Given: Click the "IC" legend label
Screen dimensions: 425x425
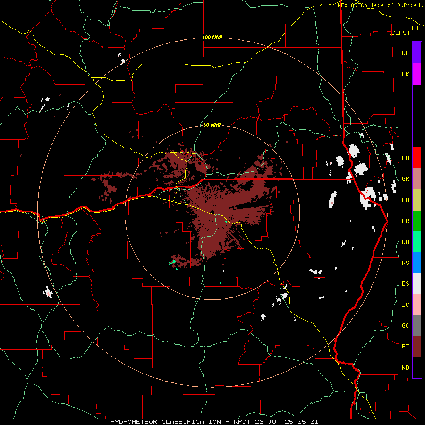Looking at the screenshot, I should pyautogui.click(x=405, y=305).
